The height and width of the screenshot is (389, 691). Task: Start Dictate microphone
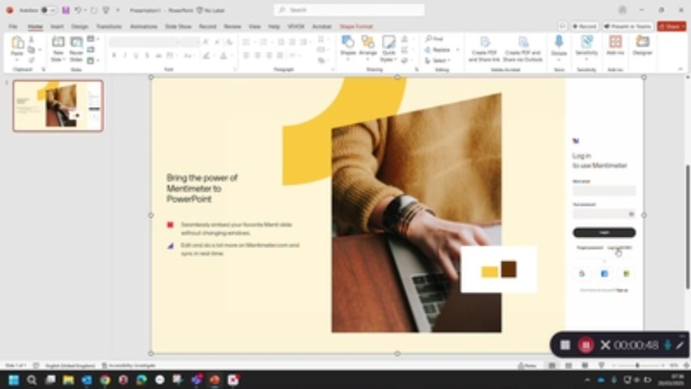point(559,46)
